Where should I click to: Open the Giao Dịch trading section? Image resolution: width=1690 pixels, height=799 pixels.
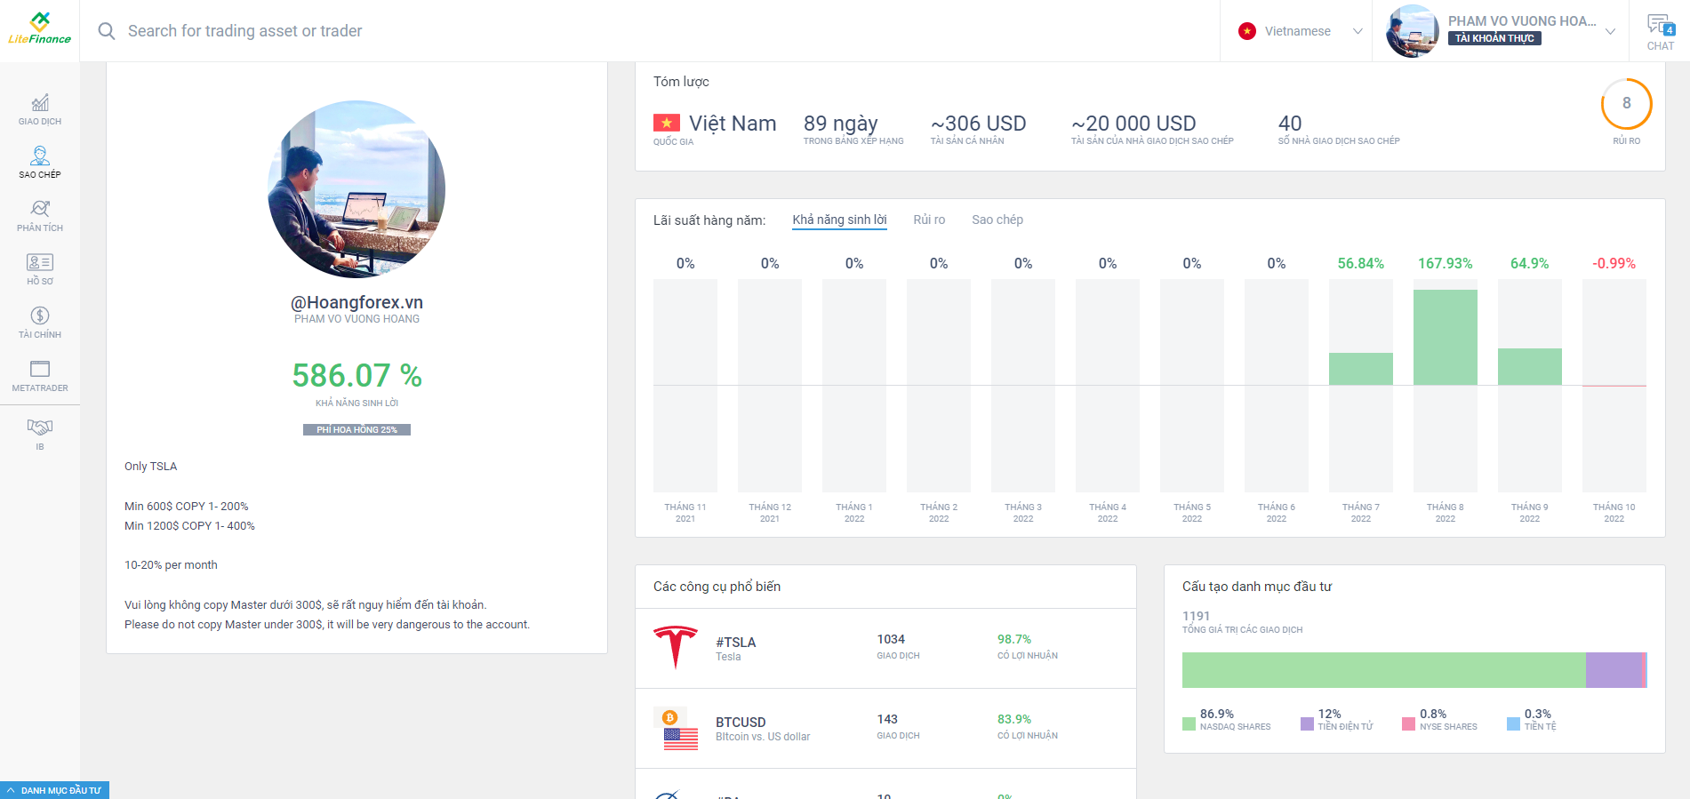tap(40, 109)
